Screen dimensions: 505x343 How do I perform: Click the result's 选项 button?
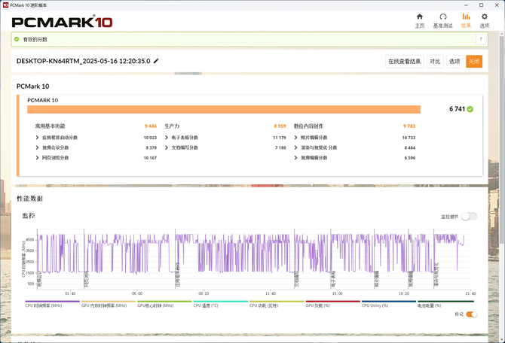click(454, 62)
